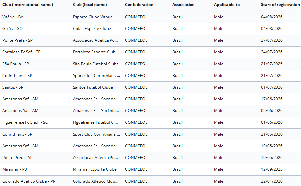Click the Applicable to column header
The height and width of the screenshot is (186, 301).
point(227,5)
